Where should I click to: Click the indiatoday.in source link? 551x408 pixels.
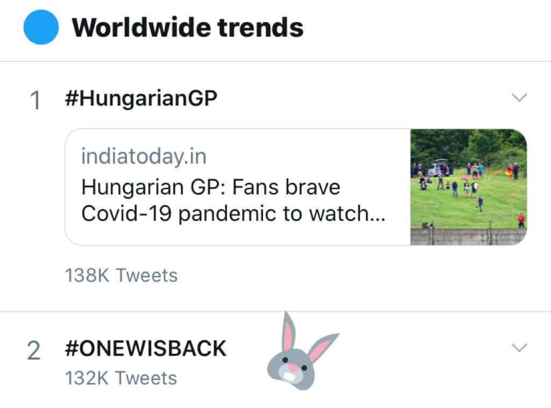(x=144, y=156)
